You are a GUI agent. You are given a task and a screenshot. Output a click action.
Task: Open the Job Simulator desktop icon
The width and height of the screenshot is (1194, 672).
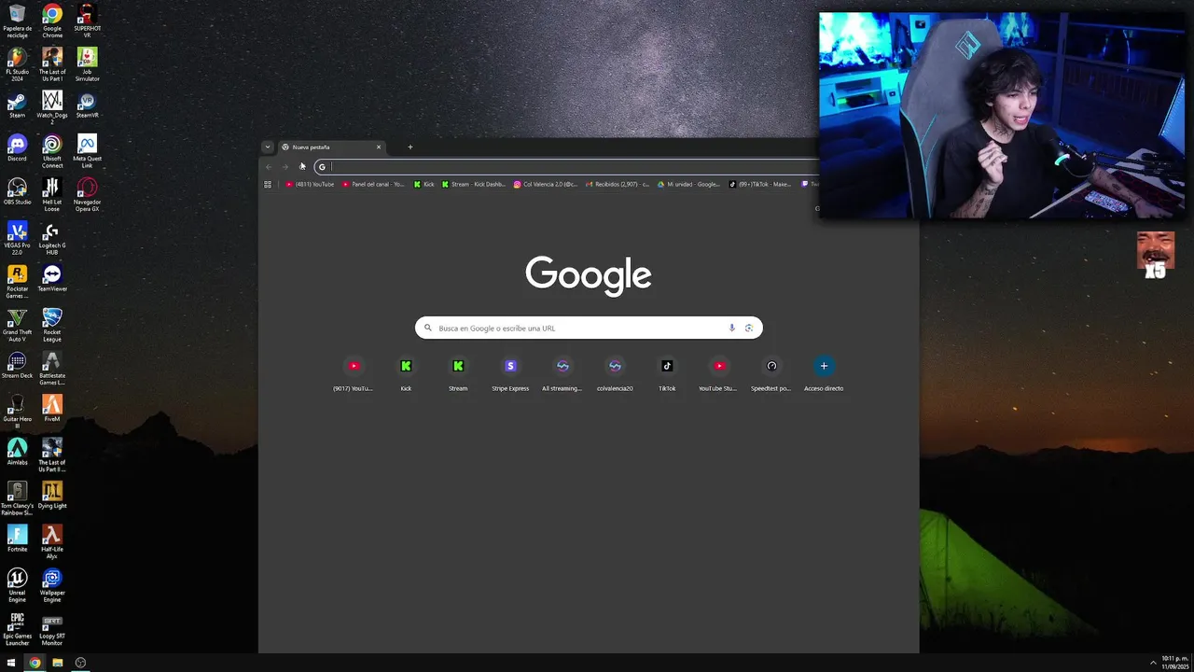click(87, 64)
